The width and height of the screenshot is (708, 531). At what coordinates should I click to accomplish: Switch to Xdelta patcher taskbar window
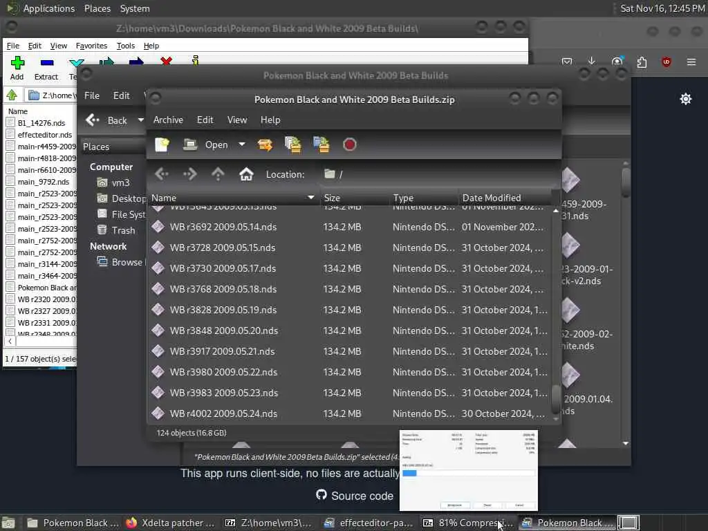171,523
